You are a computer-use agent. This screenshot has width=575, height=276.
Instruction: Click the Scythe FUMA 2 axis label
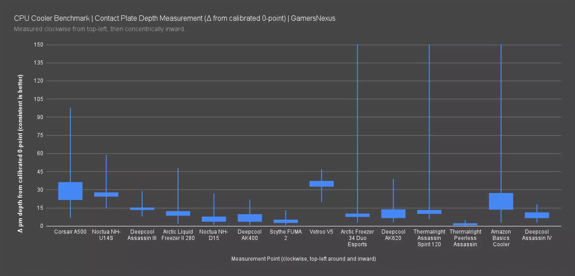click(286, 235)
